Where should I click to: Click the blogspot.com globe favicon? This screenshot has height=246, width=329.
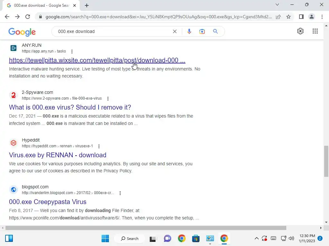point(13,190)
